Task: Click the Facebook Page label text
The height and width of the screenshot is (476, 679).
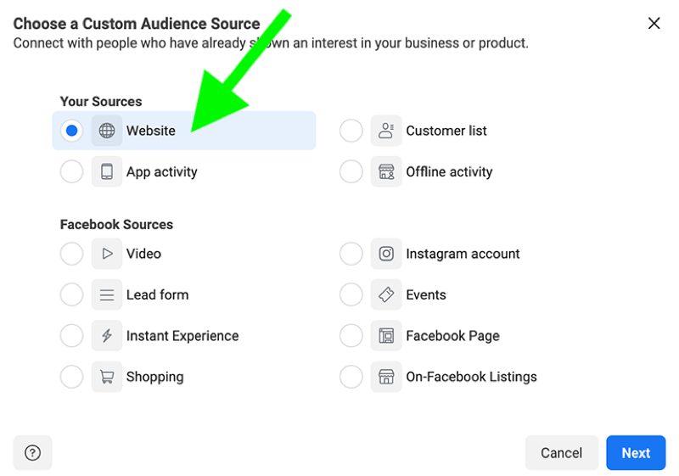Action: click(452, 336)
